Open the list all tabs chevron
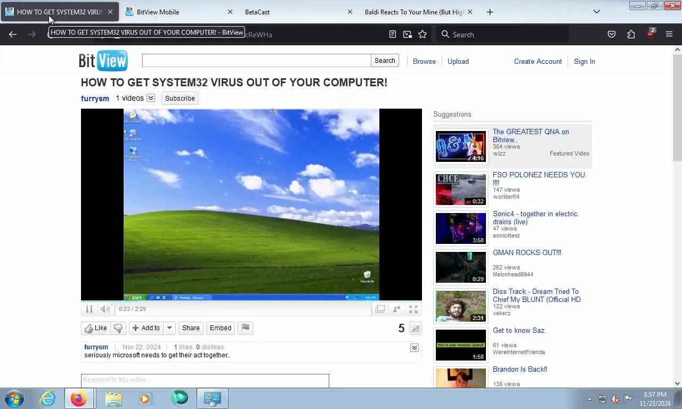Screen dimensions: 682x409 pos(597,12)
